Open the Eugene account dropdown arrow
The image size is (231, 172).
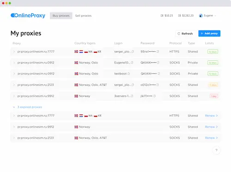click(215, 16)
